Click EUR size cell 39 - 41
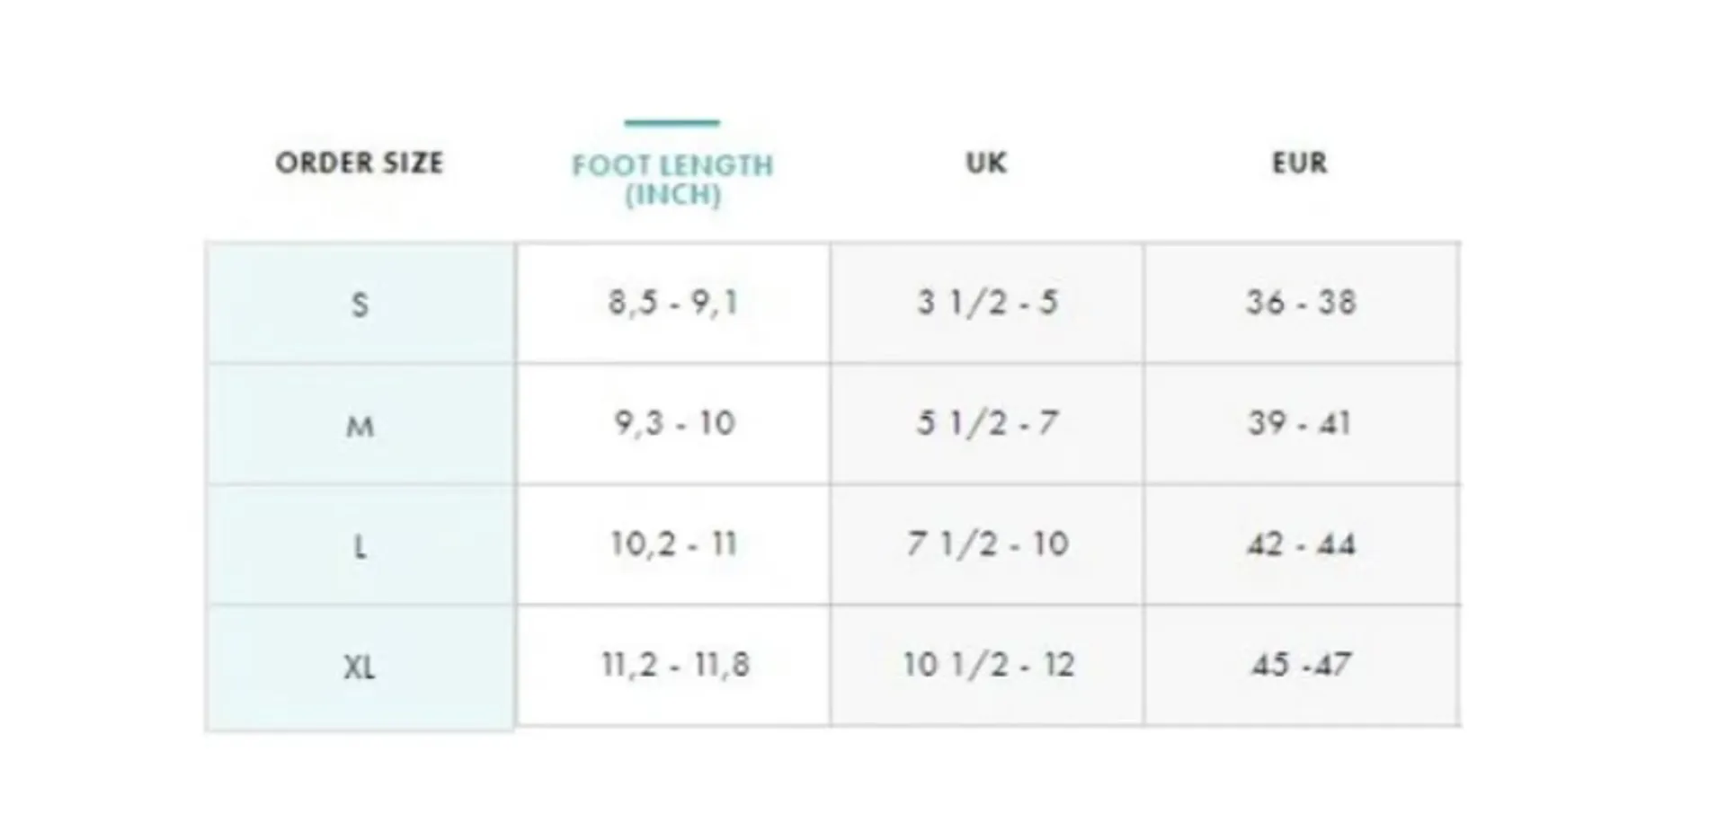 1302,424
